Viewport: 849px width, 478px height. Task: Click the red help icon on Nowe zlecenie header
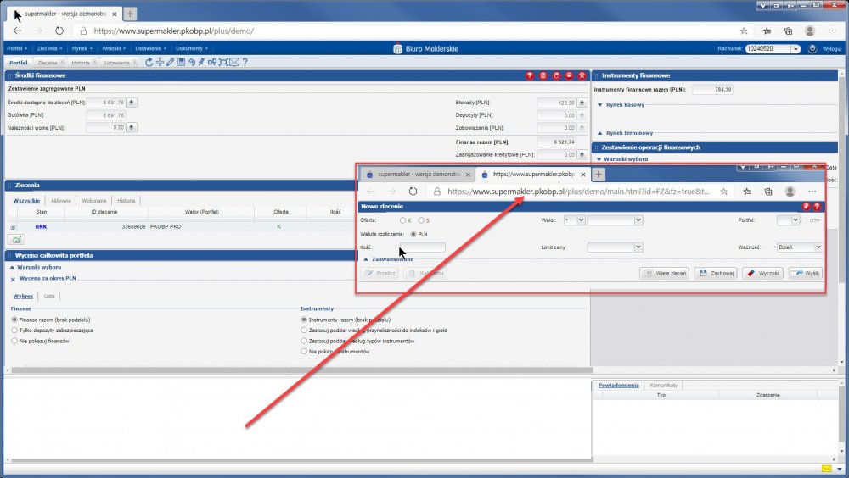[x=817, y=207]
